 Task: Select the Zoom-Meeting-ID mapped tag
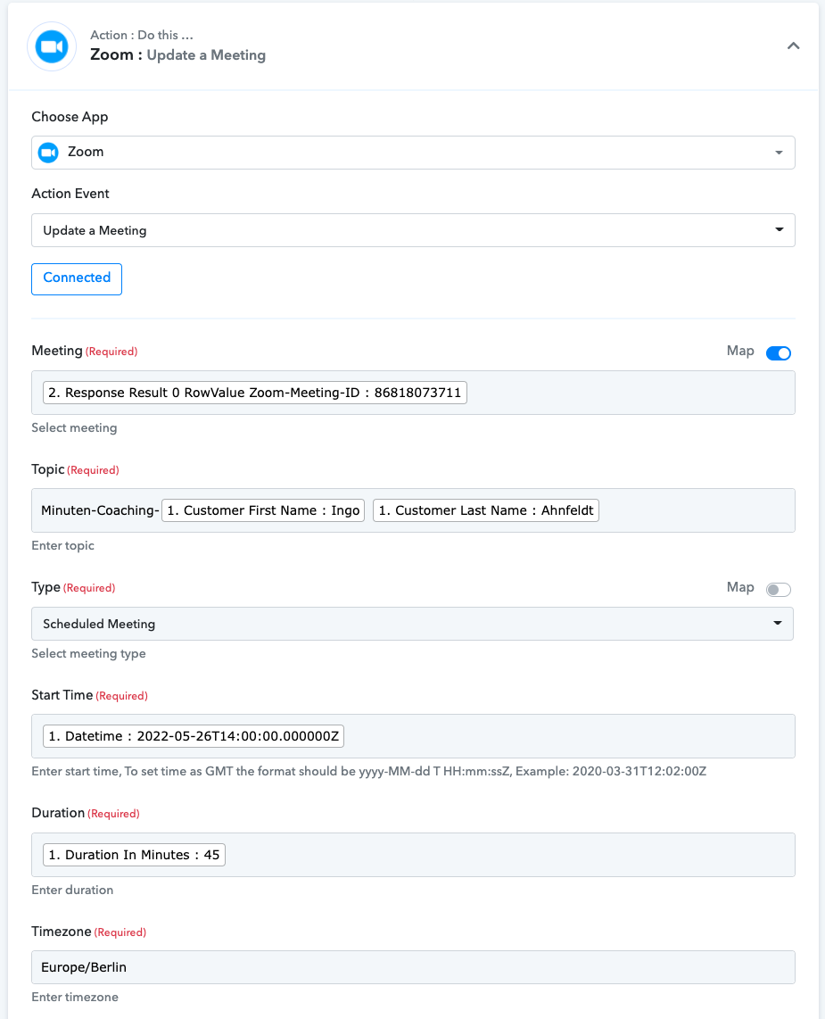pos(255,393)
